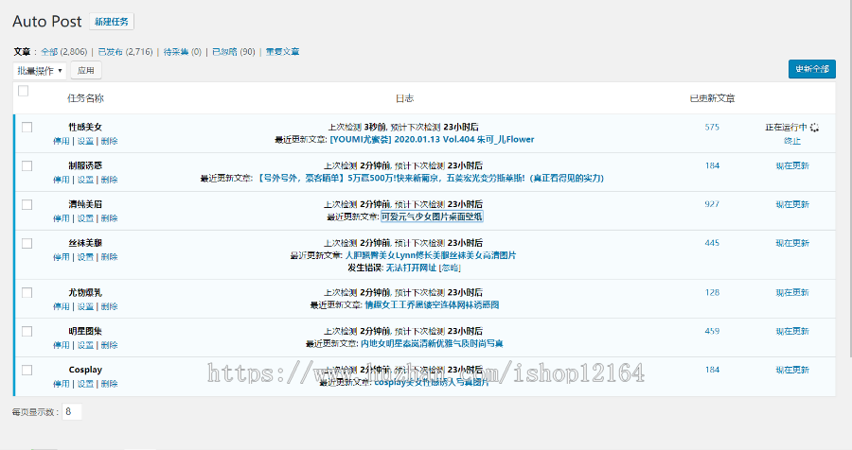Check the box for 制服诱惑 task

(x=27, y=165)
